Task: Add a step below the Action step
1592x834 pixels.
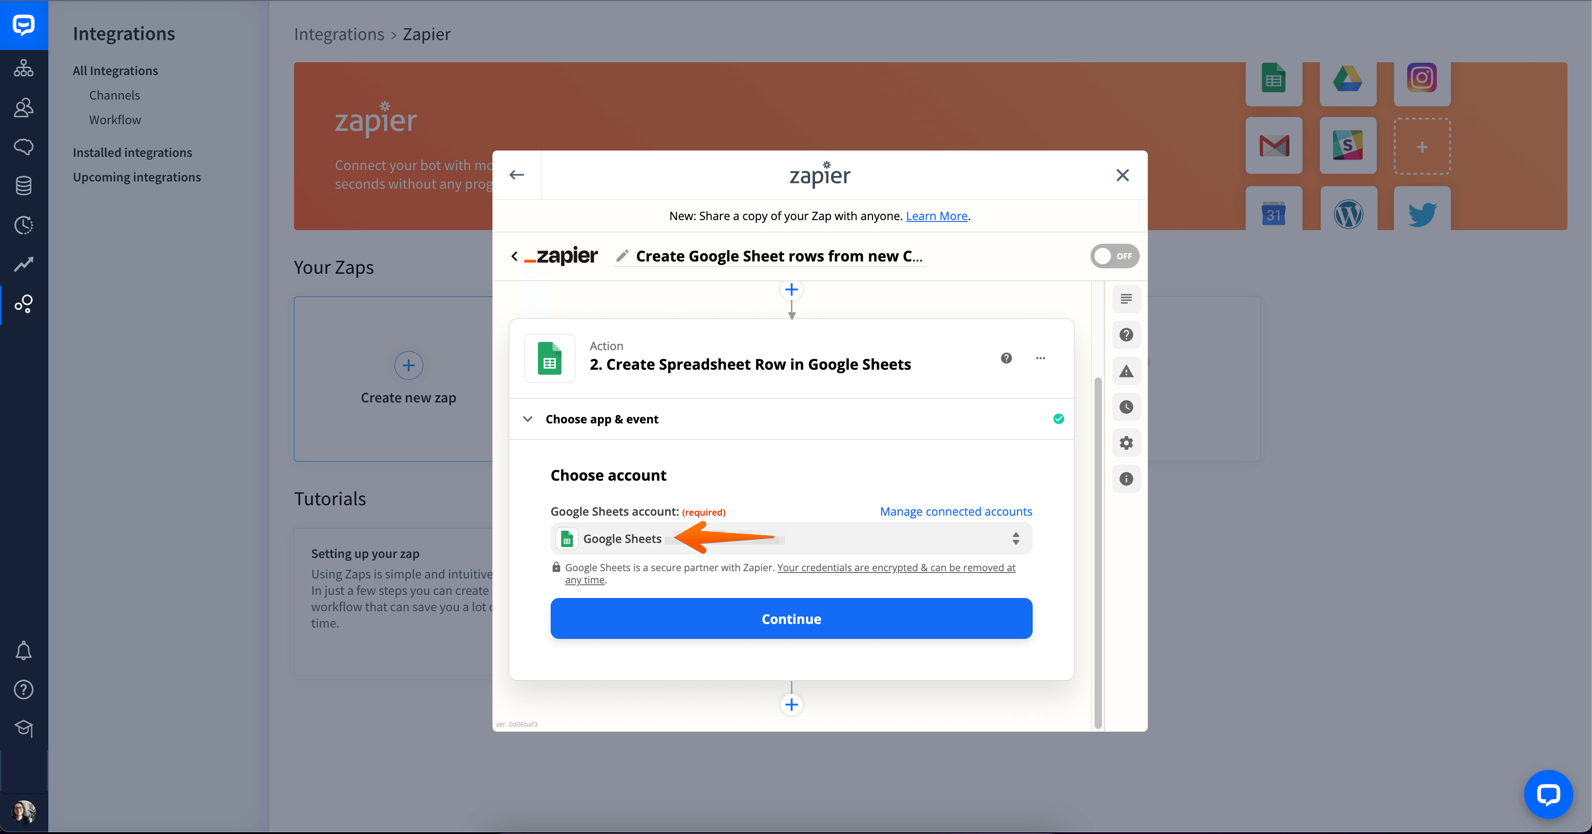Action: click(791, 704)
